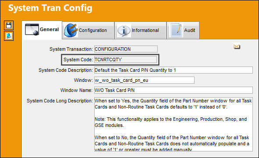Click the System Code Long Description label

click(60, 101)
